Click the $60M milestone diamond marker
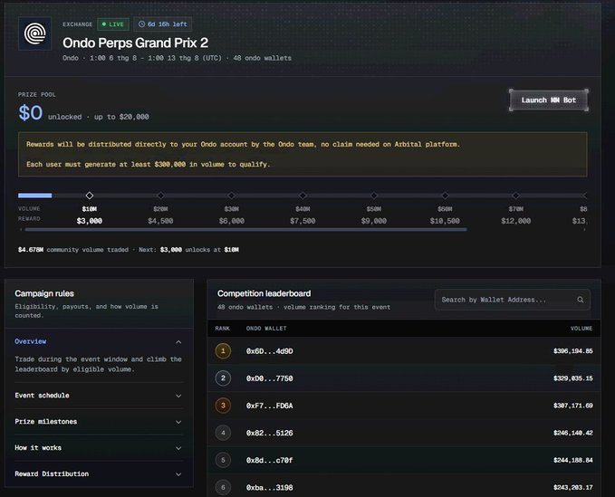 [x=445, y=196]
